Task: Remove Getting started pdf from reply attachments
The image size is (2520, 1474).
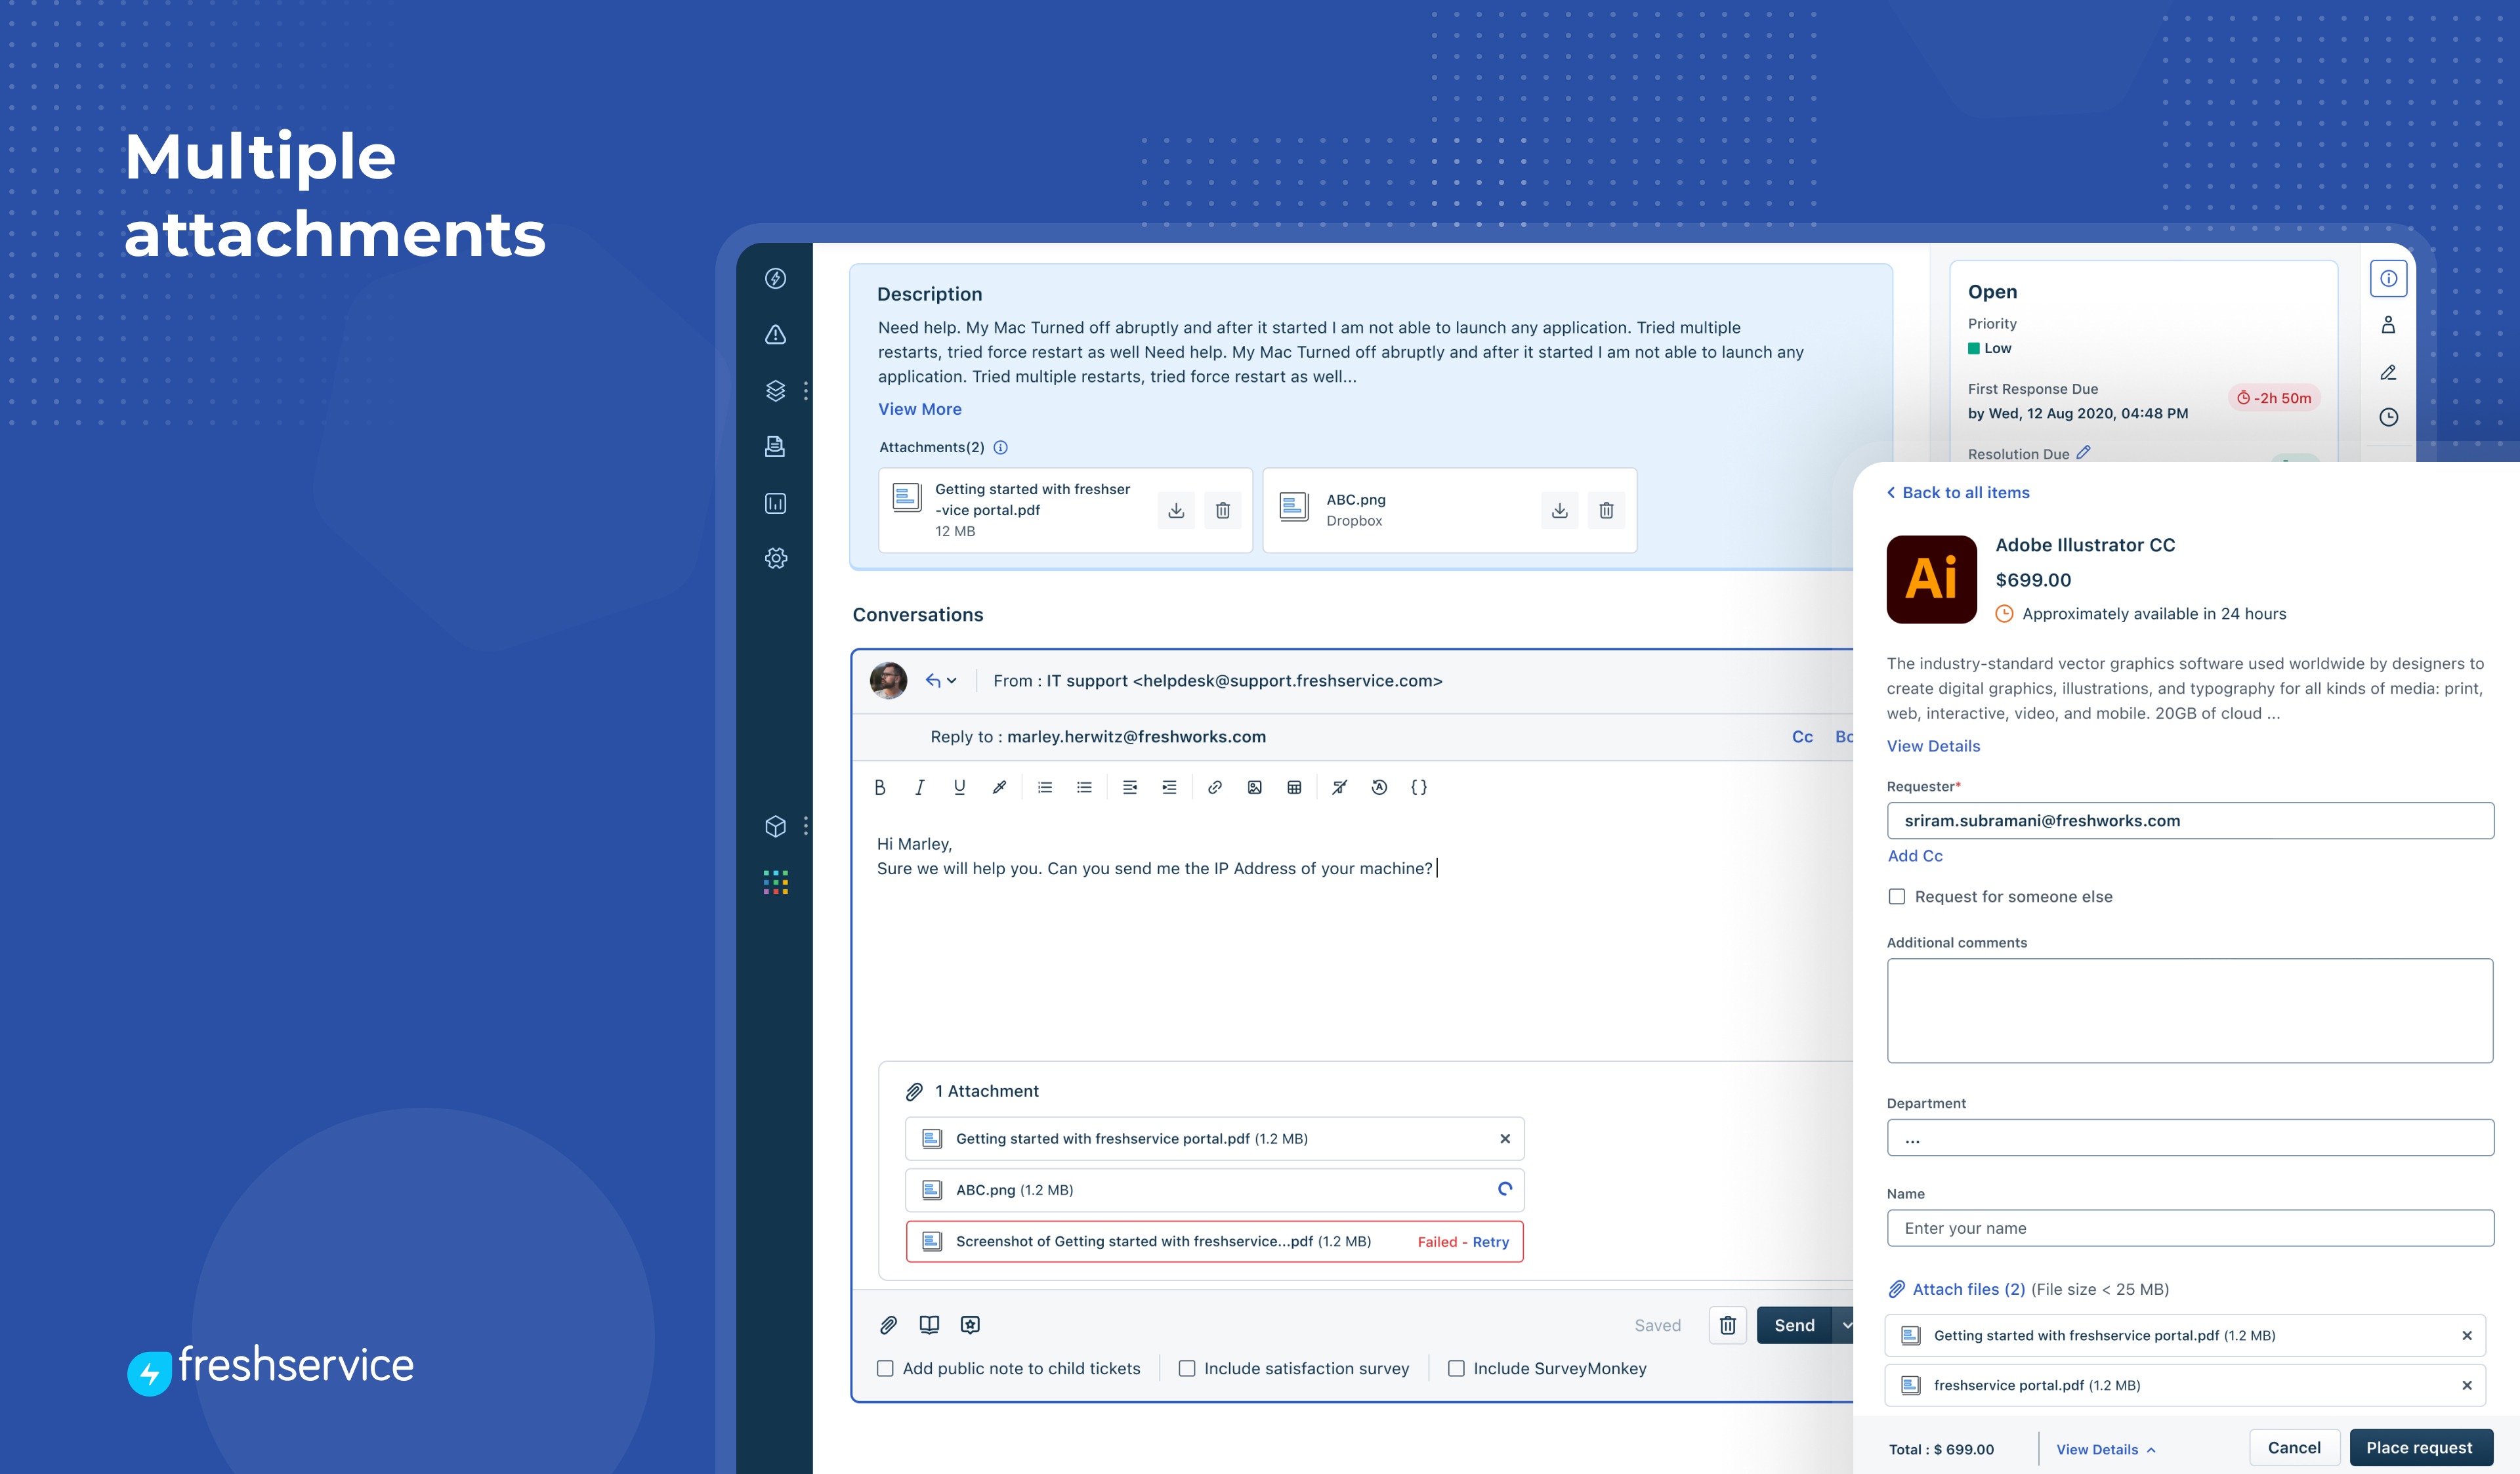Action: [x=1504, y=1139]
